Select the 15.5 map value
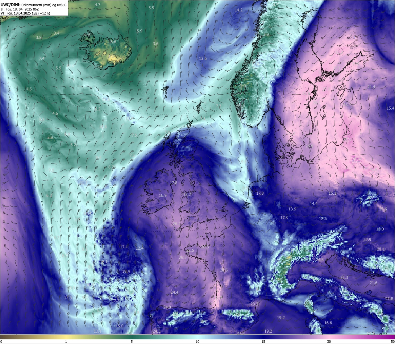This screenshot has width=395, height=344. point(68,297)
